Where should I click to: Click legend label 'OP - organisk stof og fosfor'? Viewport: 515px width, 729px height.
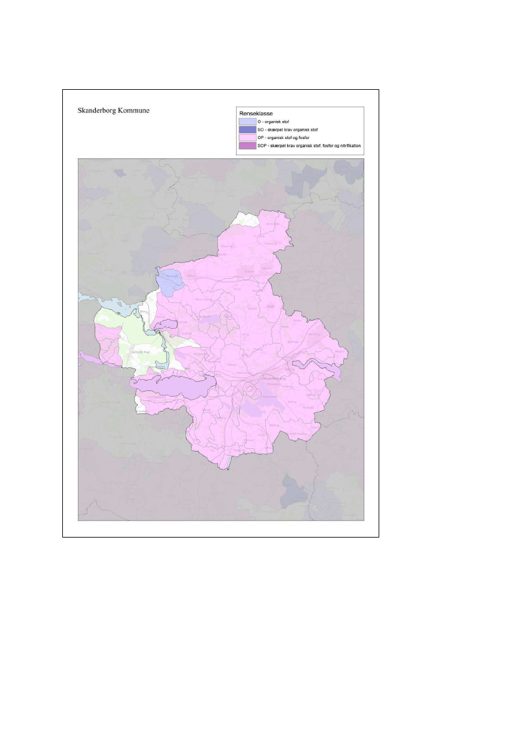pos(284,138)
